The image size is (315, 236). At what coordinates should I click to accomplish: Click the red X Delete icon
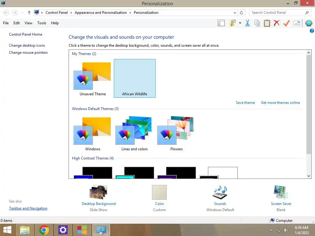277,23
